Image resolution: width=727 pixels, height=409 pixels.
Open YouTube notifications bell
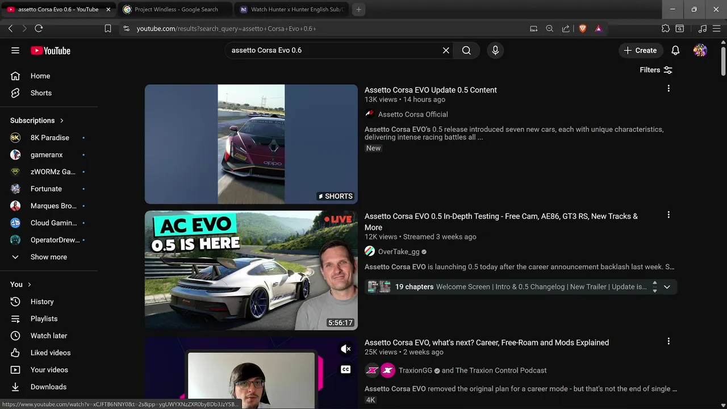click(675, 51)
